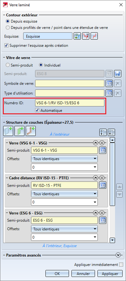Click the Numéro ID text field

[x=70, y=103]
